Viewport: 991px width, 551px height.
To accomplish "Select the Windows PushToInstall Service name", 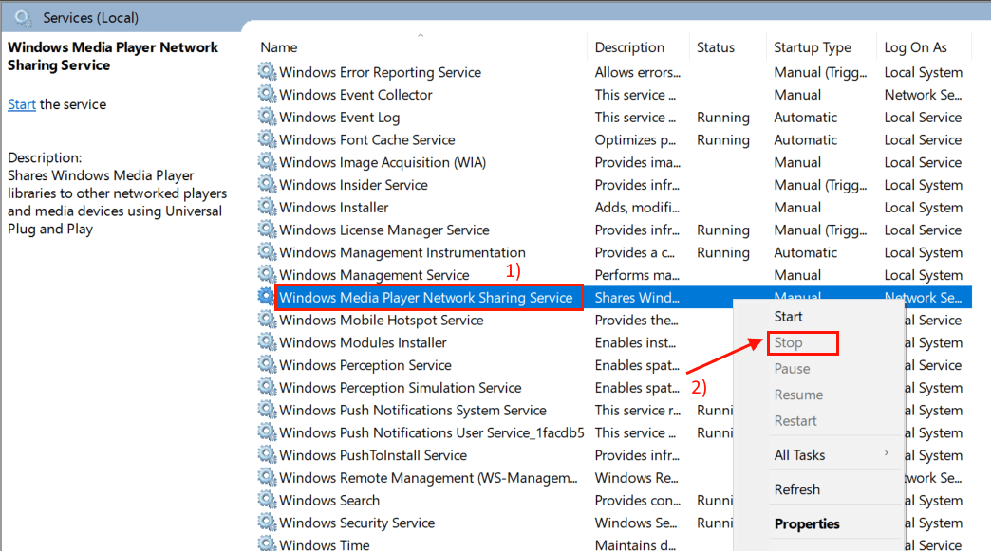I will coord(373,455).
